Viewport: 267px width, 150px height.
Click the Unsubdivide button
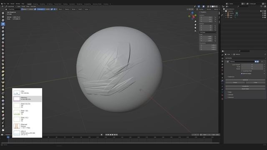[x=245, y=86]
